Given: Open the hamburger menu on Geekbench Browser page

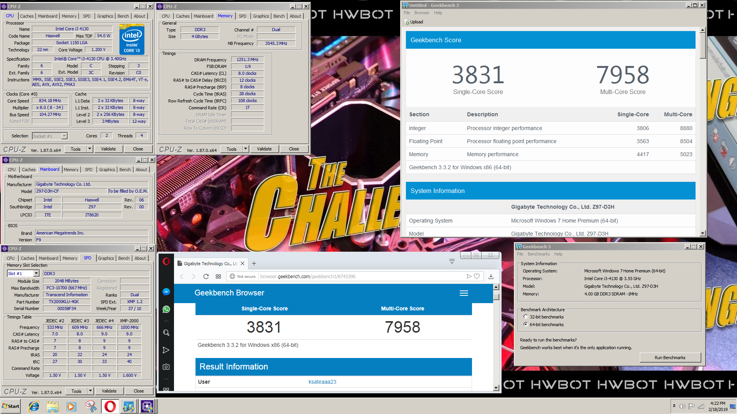Looking at the screenshot, I should 464,293.
